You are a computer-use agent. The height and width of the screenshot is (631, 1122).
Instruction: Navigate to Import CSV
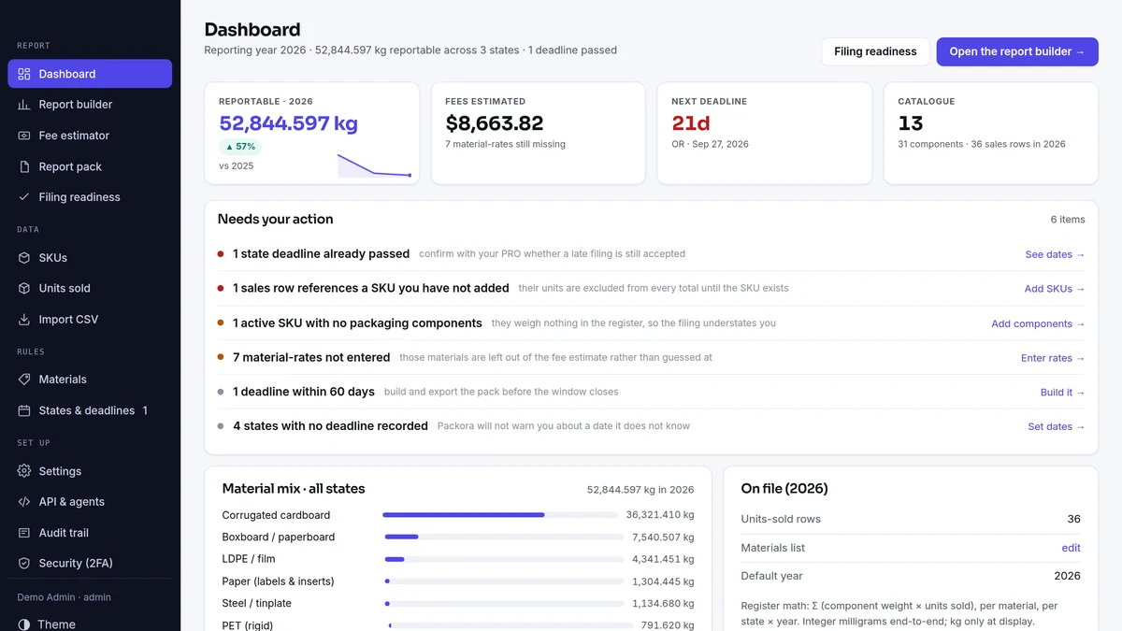90,319
